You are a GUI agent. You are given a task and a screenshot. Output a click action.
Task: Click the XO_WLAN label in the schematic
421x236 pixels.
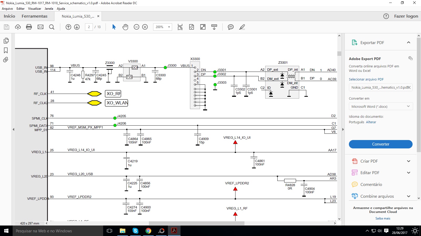click(x=117, y=103)
